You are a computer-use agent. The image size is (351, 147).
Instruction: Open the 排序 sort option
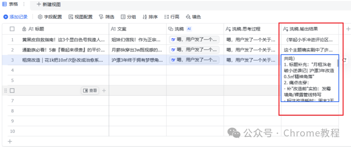[x=150, y=17]
